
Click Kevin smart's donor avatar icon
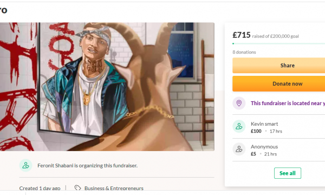[x=239, y=126]
